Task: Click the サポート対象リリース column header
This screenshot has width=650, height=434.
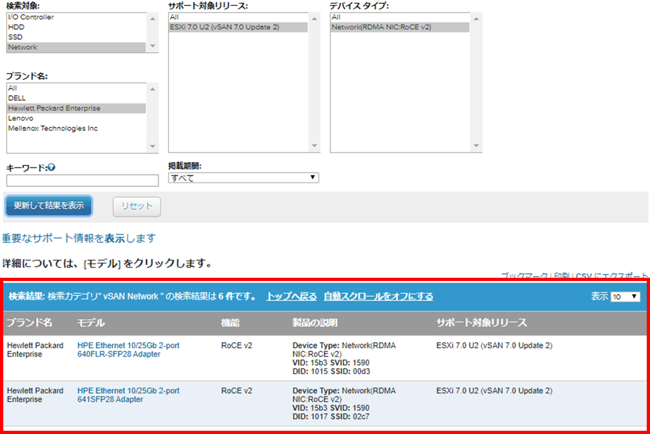Action: [482, 322]
